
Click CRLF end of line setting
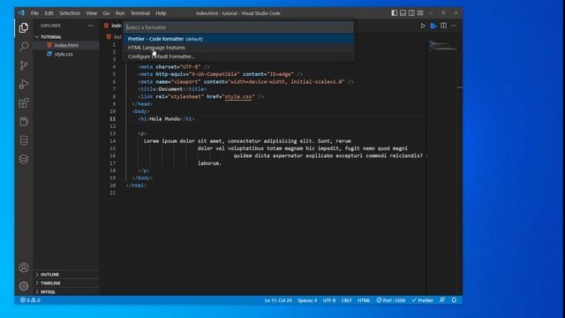tap(347, 300)
